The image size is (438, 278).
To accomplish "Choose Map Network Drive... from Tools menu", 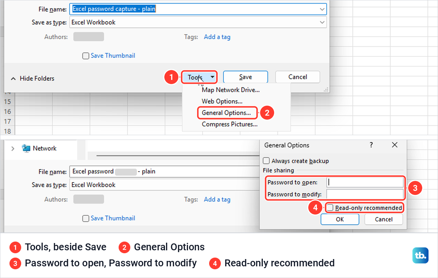I will 231,90.
